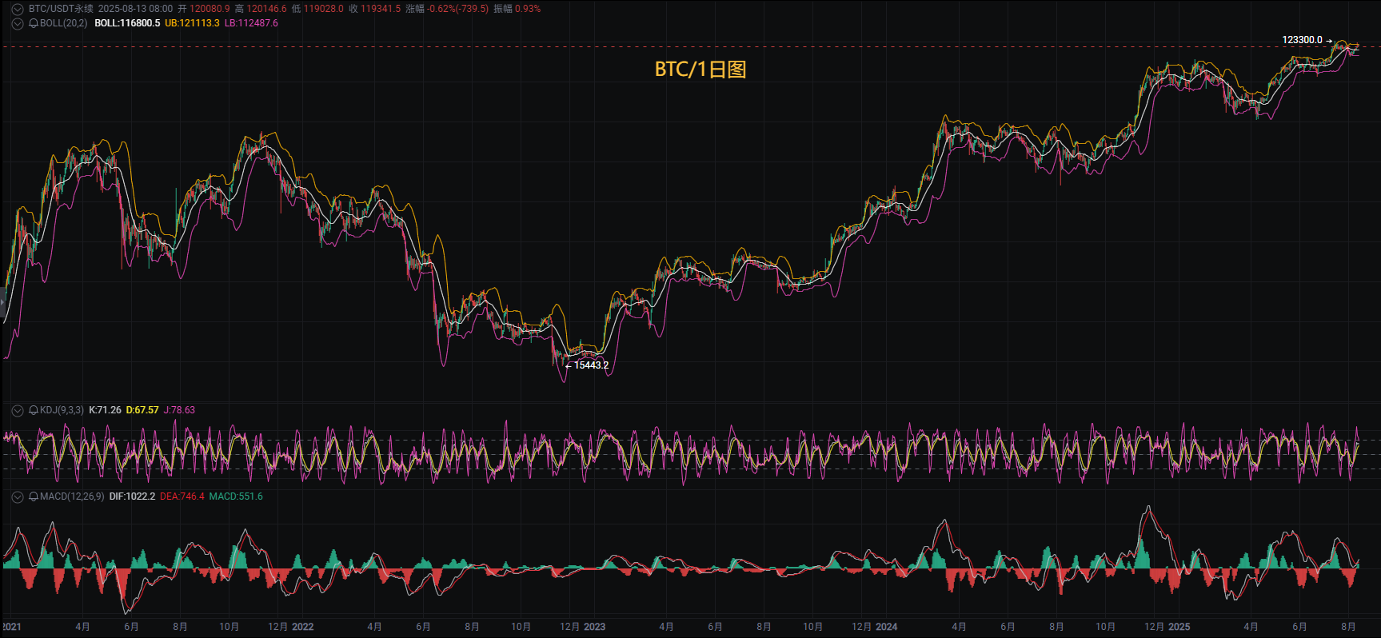Screen dimensions: 1381x638
Task: Collapse the BTC/USDT main chart legend chevron
Action: [18, 9]
